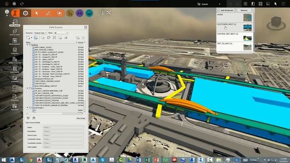Viewport: 290px width, 163px height.
Task: Select the STATION_TBIT_WEST (2) bookmark
Action: click(235, 37)
